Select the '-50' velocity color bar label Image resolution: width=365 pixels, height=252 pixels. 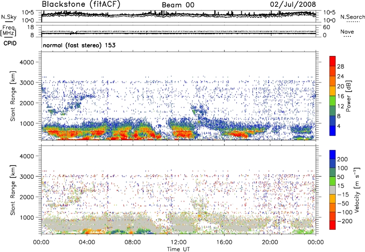pos(343,203)
